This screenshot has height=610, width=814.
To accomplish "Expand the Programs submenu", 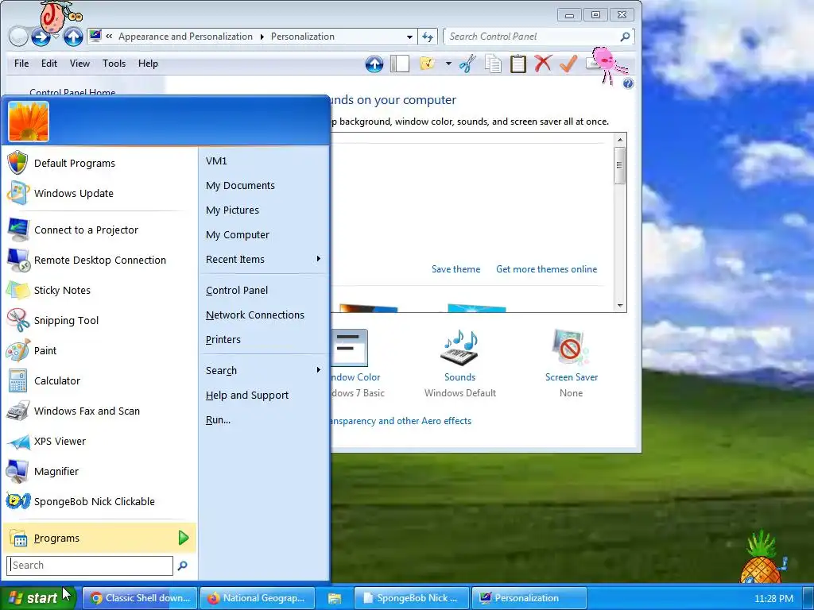I will tap(99, 538).
